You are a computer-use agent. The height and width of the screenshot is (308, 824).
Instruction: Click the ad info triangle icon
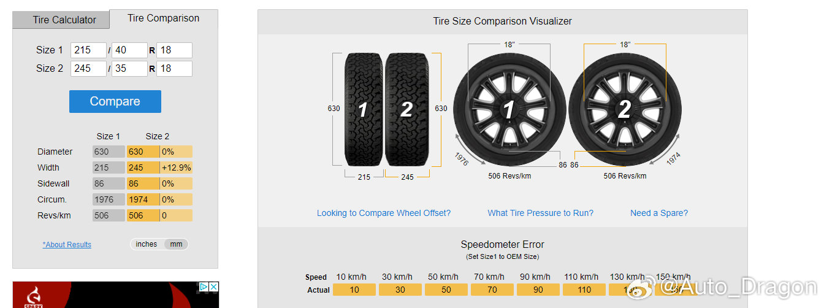tap(204, 287)
